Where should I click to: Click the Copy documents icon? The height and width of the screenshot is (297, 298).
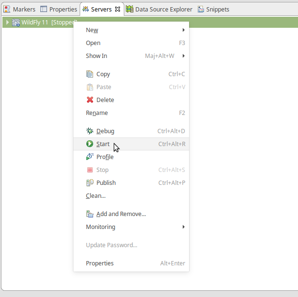click(x=90, y=74)
